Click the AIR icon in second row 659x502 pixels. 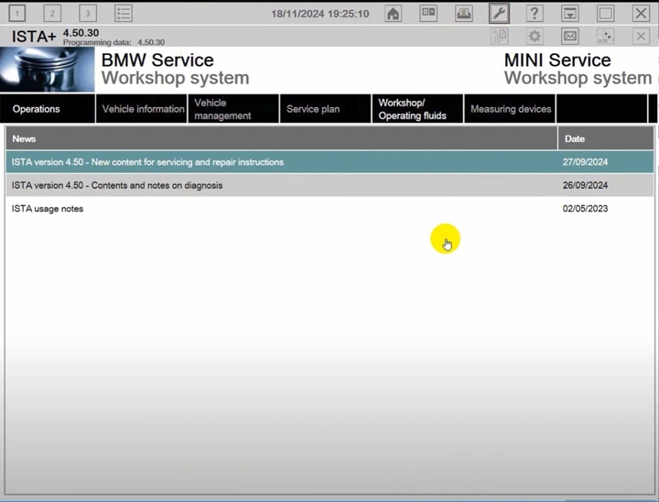click(x=605, y=37)
